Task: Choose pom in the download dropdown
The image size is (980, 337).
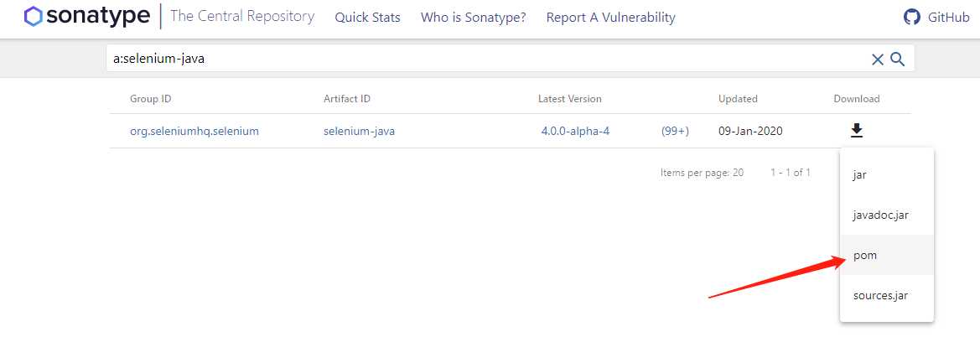Action: click(x=864, y=255)
